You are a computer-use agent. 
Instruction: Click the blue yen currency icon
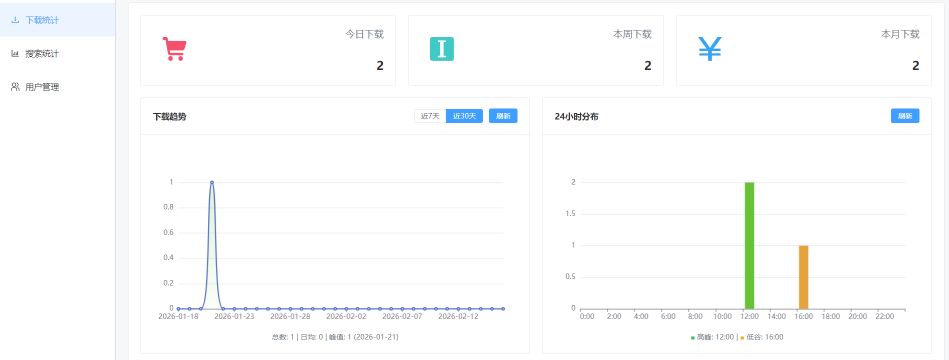coord(709,49)
